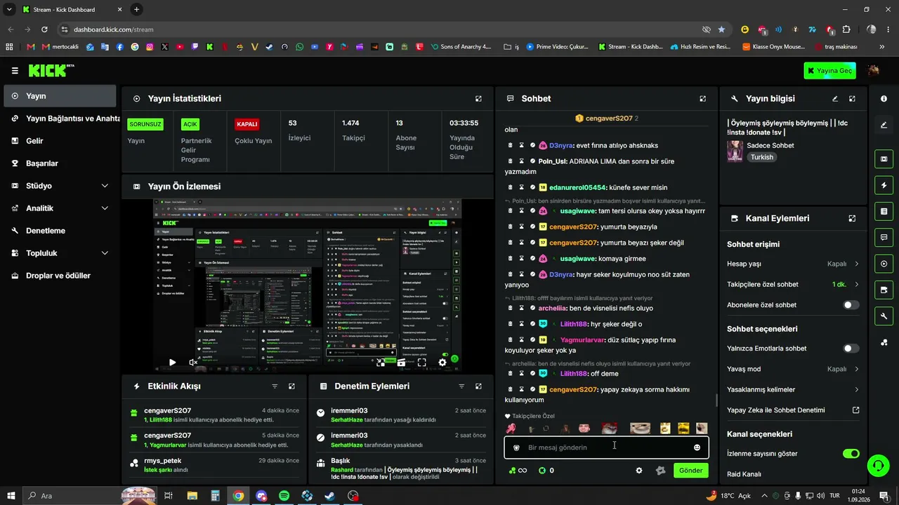This screenshot has height=505, width=899.
Task: Unmute the stream preview volume icon
Action: pyautogui.click(x=193, y=363)
